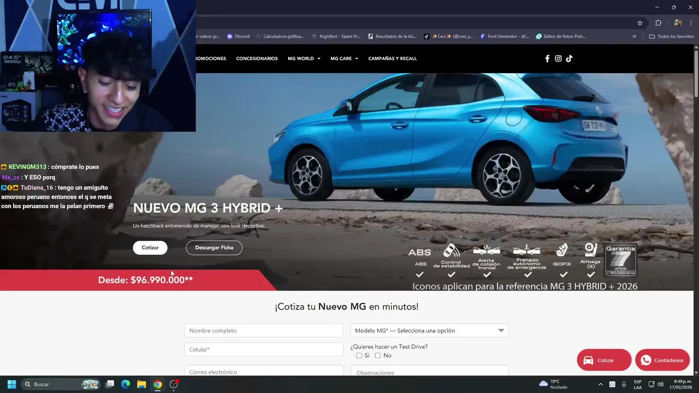Viewport: 699px width, 393px height.
Task: Focus the Celular field
Action: (x=264, y=349)
